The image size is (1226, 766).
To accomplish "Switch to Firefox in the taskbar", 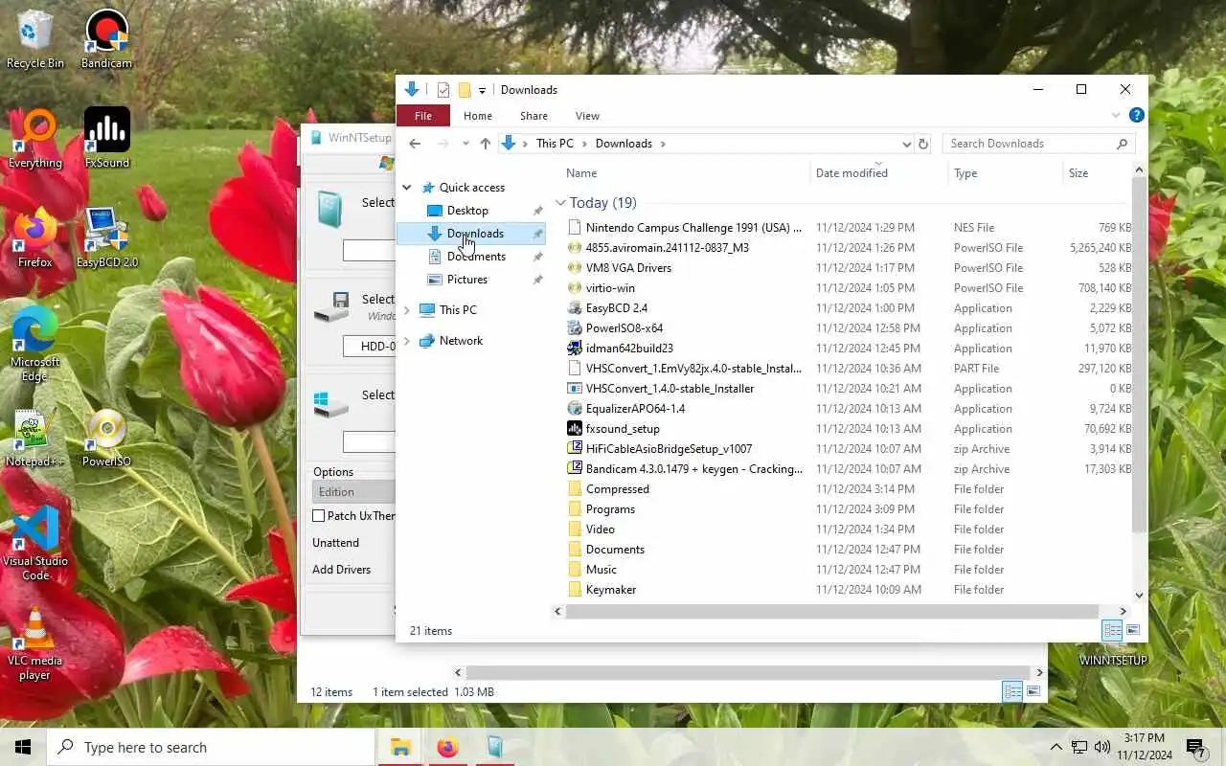I will click(x=447, y=747).
